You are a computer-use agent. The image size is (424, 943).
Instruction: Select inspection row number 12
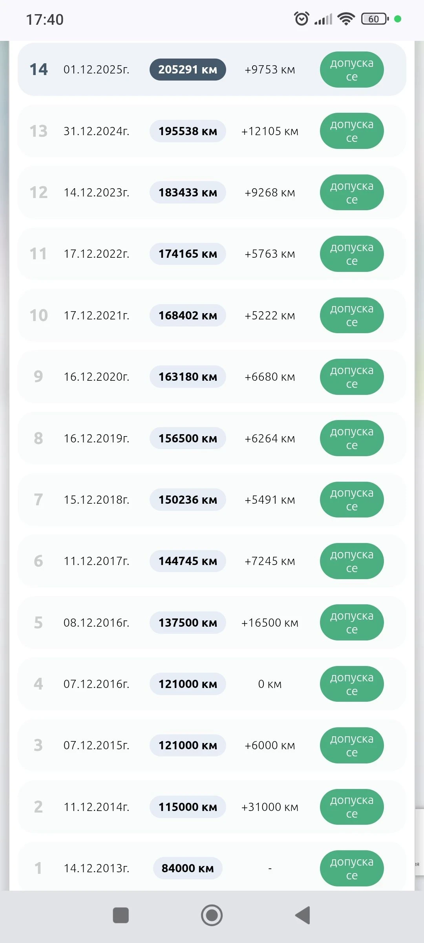38,193
